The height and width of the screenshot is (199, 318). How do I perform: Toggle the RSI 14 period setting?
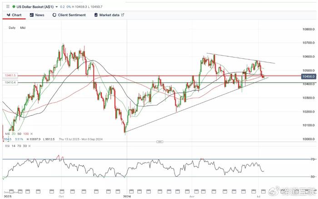(x=13, y=146)
